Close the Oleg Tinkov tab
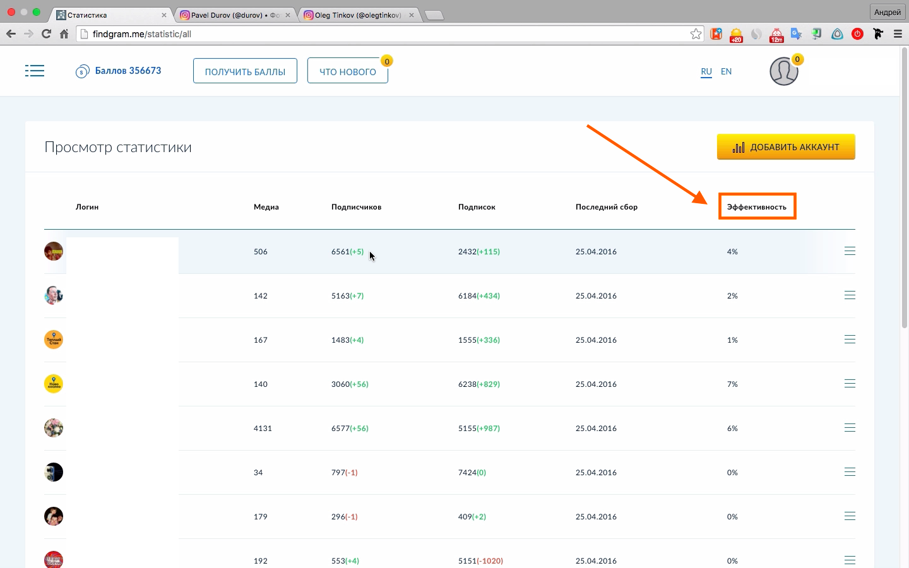Viewport: 909px width, 568px height. [x=412, y=15]
